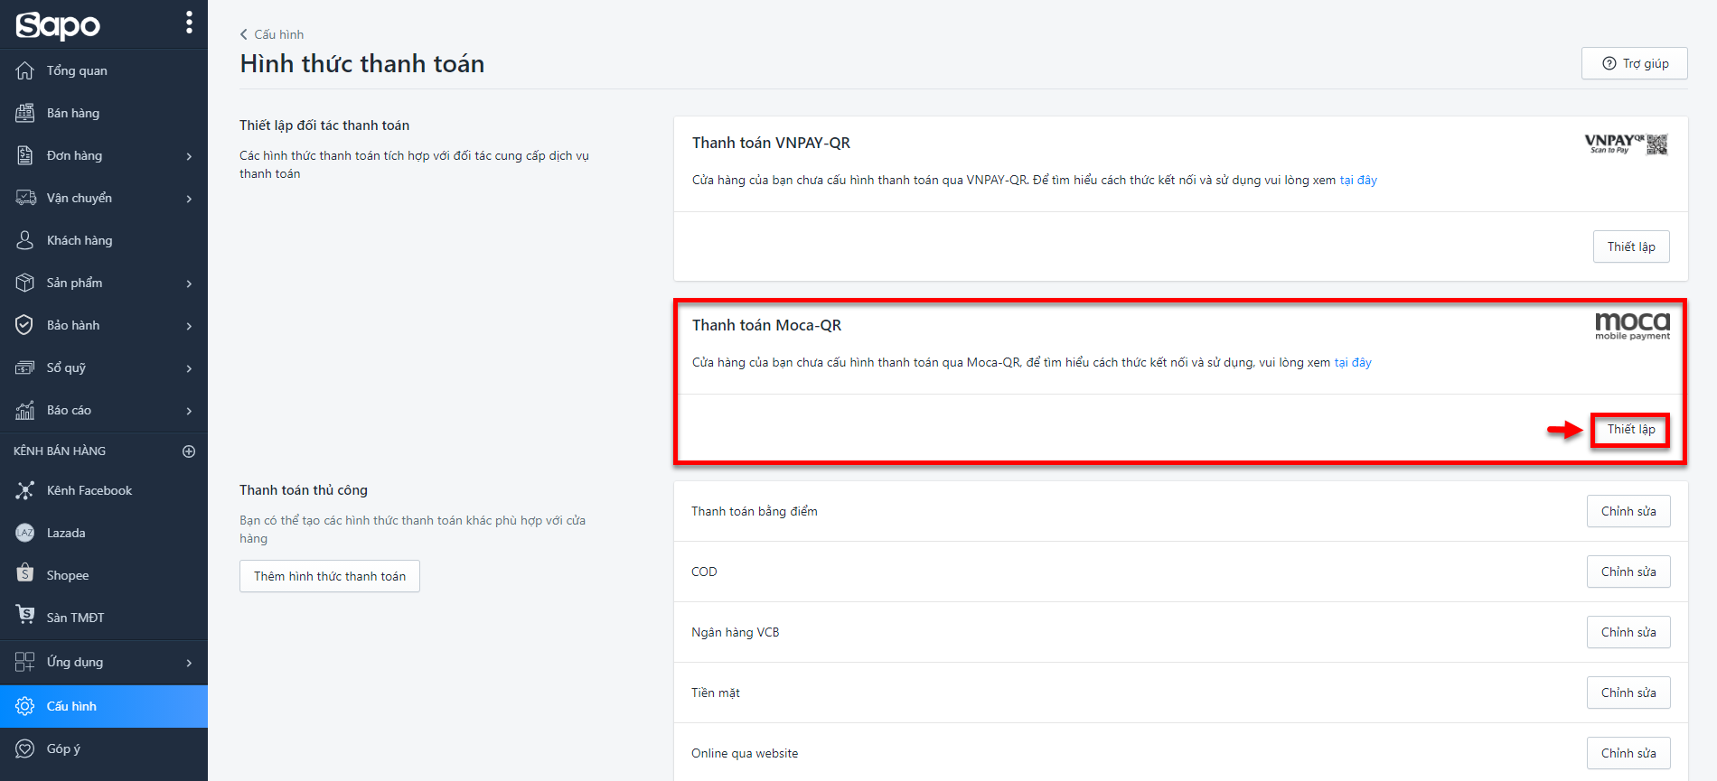1717x781 pixels.
Task: Open the Kênh Facebook channel icon
Action: tap(25, 490)
